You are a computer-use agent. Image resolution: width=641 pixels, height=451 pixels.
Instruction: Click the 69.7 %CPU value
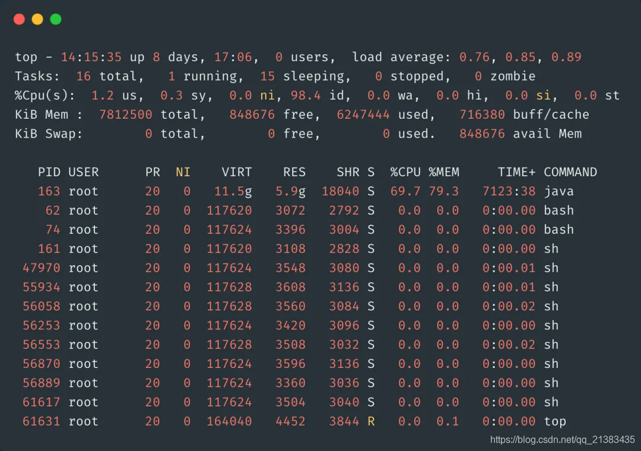pyautogui.click(x=405, y=191)
